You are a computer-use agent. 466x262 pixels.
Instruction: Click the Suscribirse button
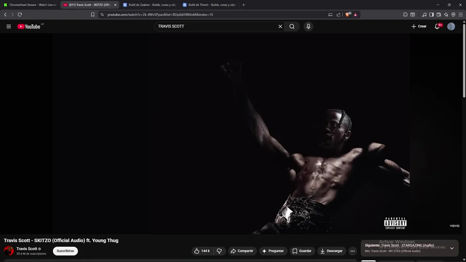65,251
